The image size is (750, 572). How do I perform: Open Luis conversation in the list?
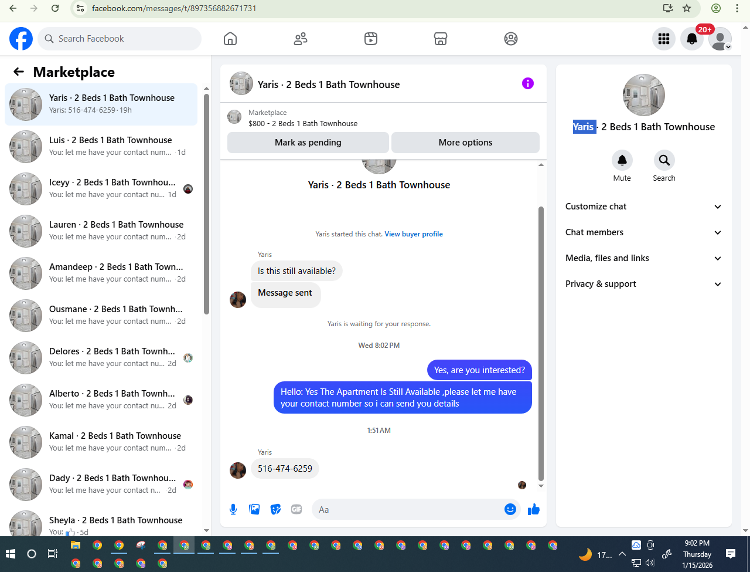101,147
